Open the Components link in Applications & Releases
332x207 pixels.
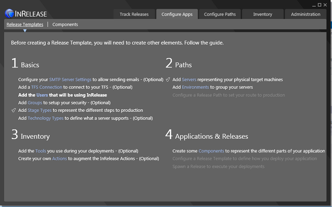[211, 151]
